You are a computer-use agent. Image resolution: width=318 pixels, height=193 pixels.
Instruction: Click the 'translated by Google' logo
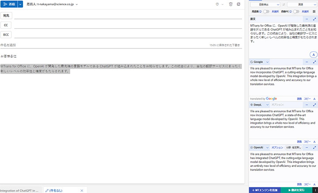pos(263,99)
